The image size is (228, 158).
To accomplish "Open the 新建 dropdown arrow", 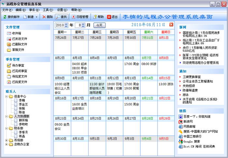I will (x=36, y=17).
